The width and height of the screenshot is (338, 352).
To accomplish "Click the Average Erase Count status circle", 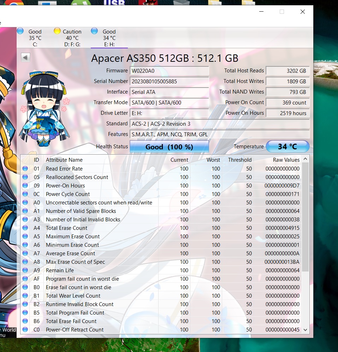I will point(25,253).
